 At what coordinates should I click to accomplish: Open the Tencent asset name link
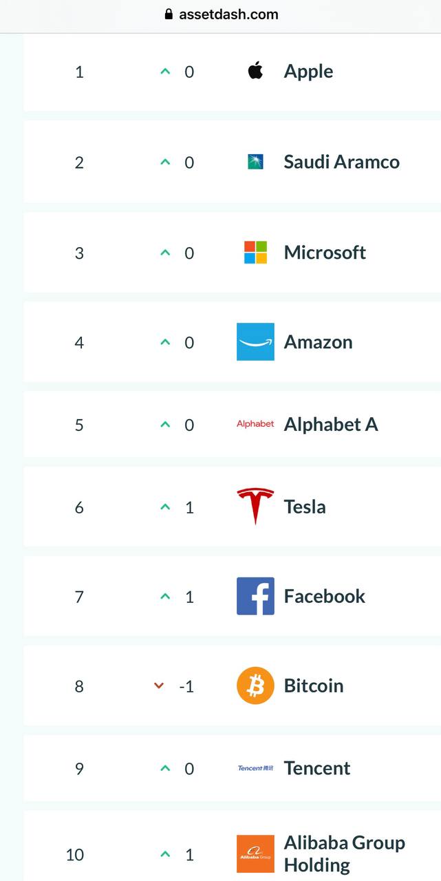click(317, 768)
